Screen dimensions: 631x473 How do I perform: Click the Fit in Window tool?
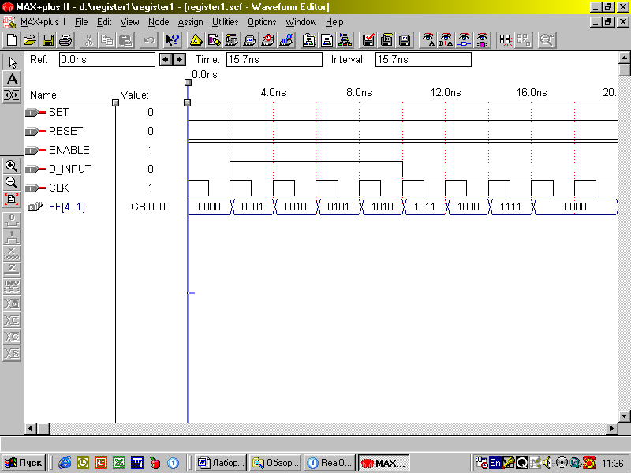12,199
